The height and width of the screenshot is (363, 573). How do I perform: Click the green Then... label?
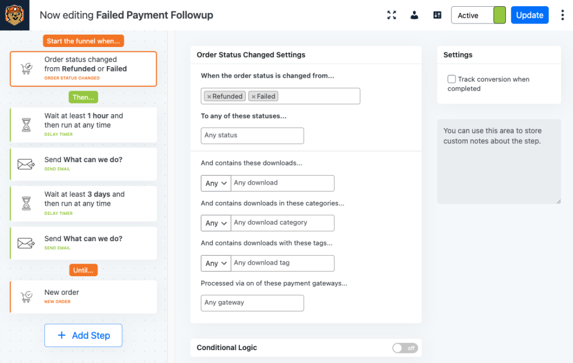point(83,97)
